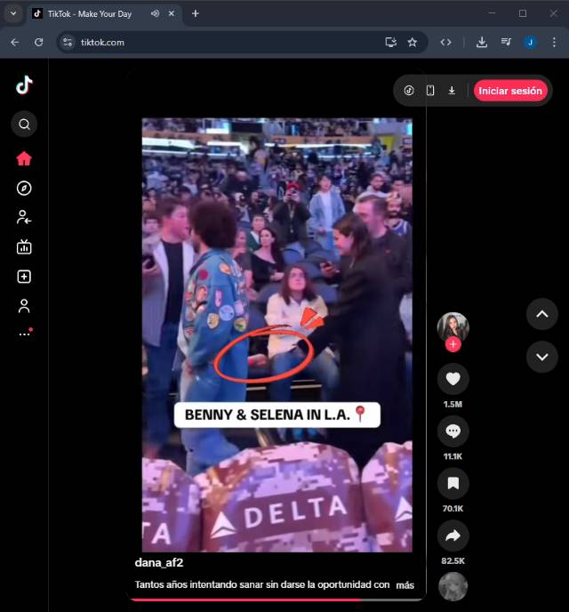Image resolution: width=569 pixels, height=612 pixels.
Task: Bookmark the video showing 70.1K saves
Action: [453, 484]
